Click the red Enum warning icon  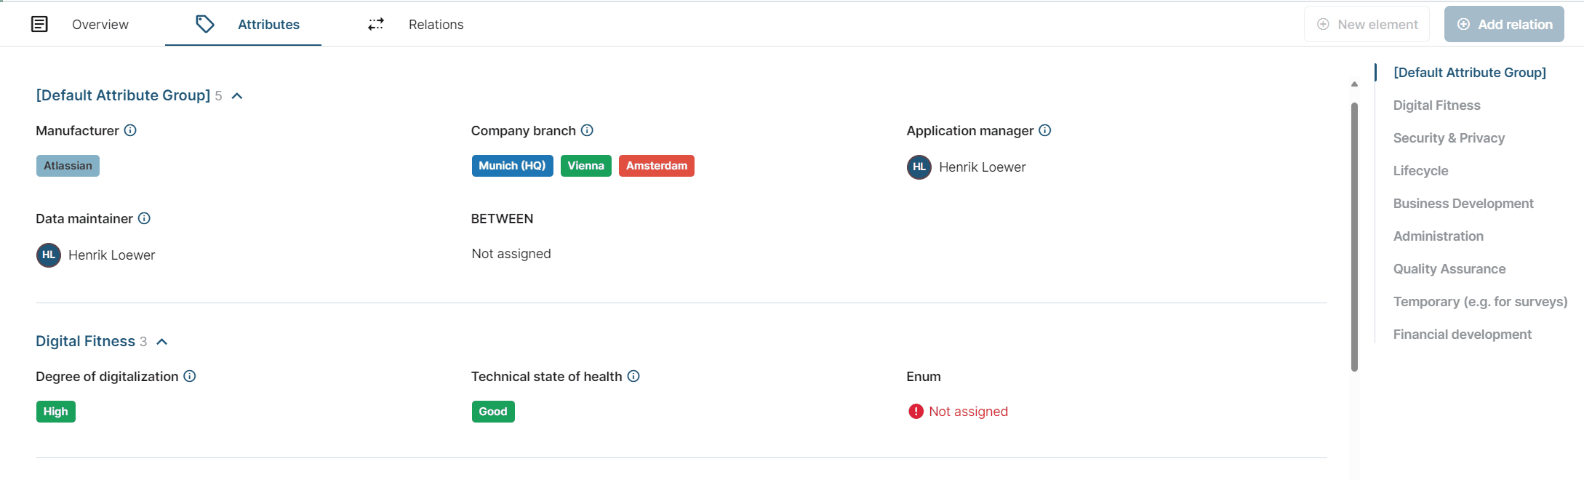pos(916,412)
